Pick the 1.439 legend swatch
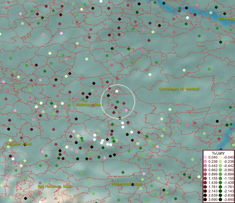235x203 pixels. tap(205, 183)
